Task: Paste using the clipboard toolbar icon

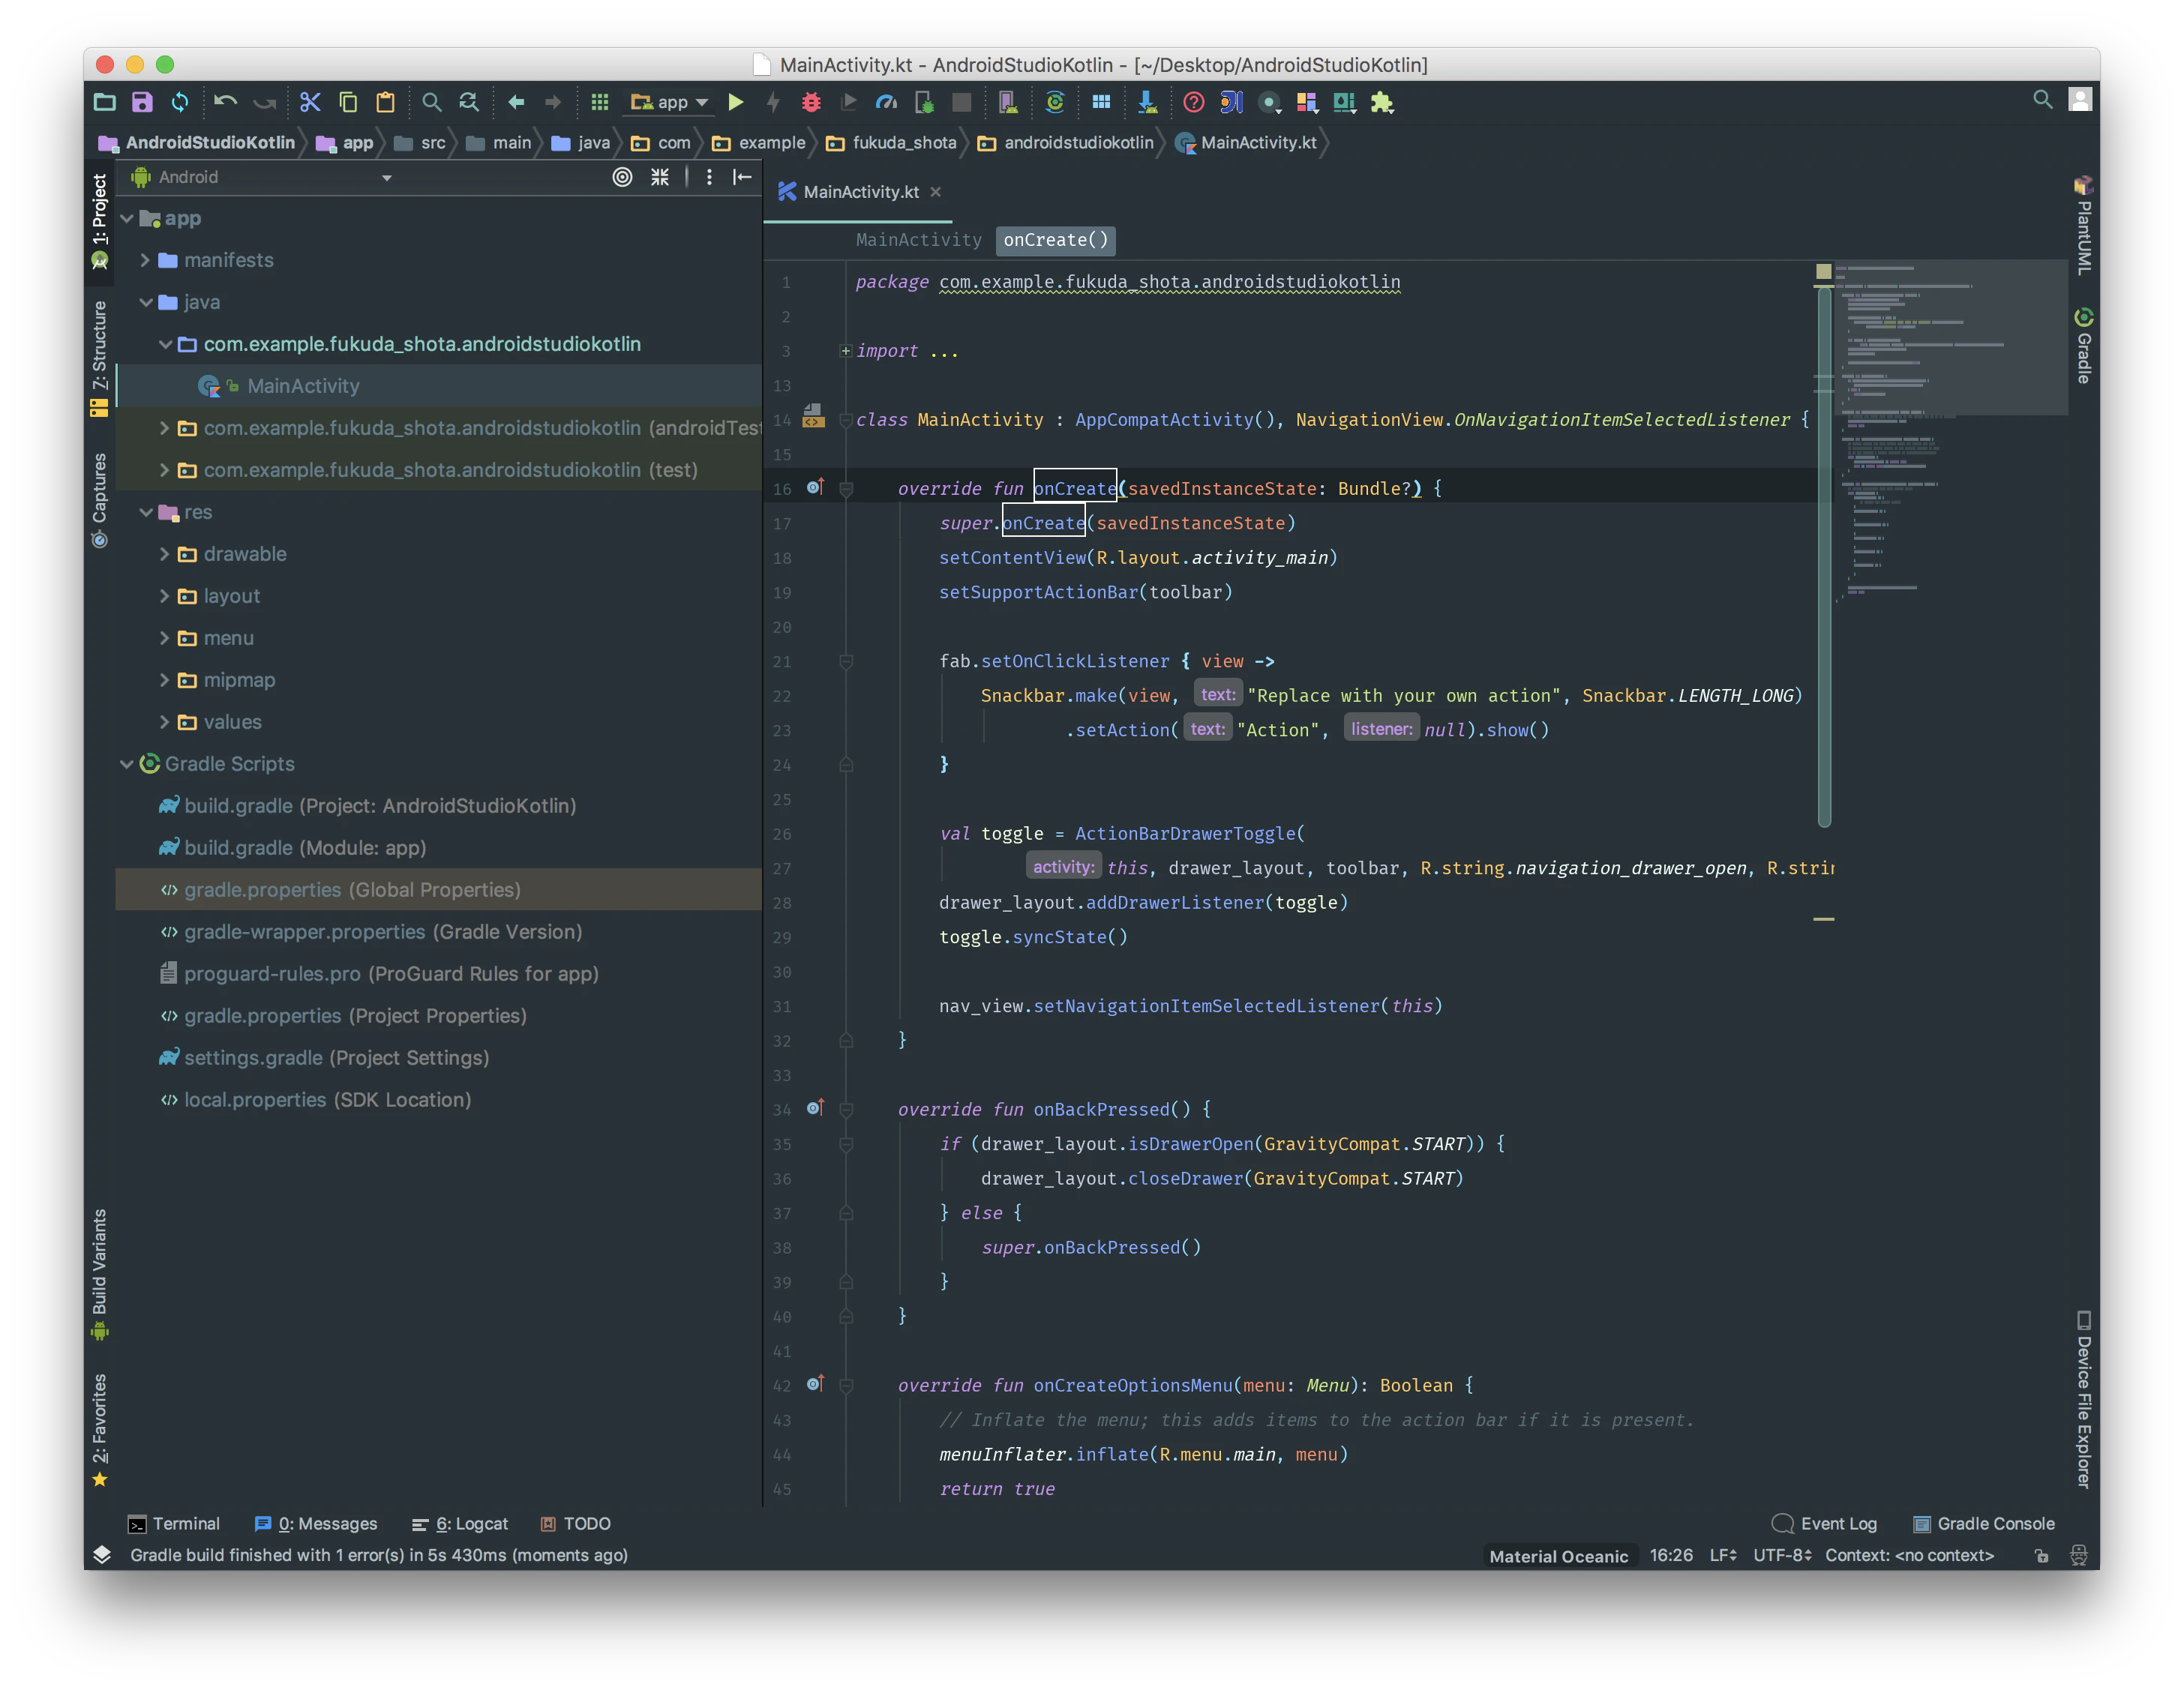Action: point(386,102)
